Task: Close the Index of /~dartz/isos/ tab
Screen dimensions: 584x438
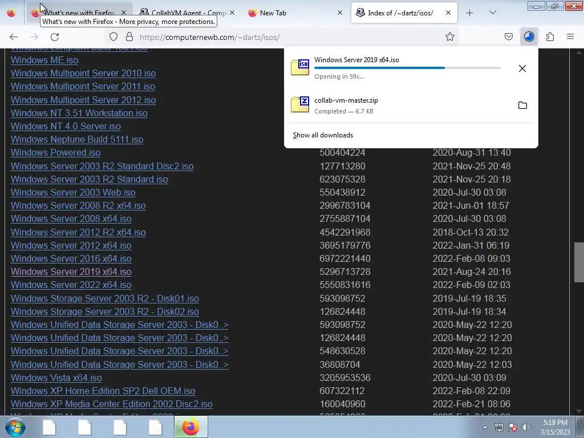Action: [x=448, y=13]
